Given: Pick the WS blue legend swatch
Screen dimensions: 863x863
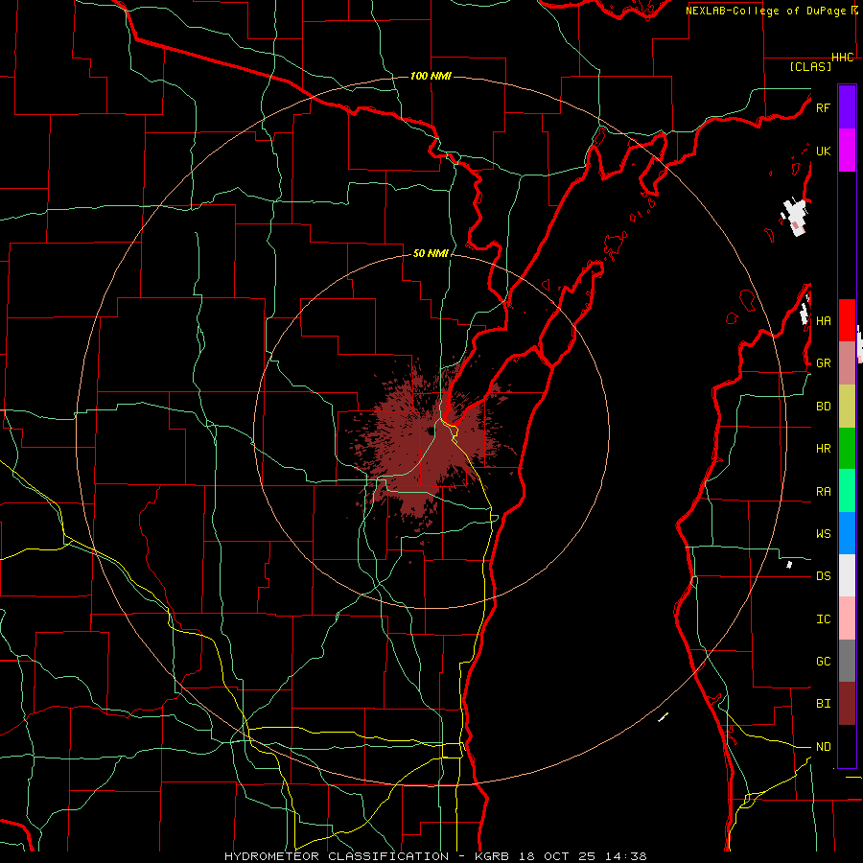Looking at the screenshot, I should click(x=847, y=533).
